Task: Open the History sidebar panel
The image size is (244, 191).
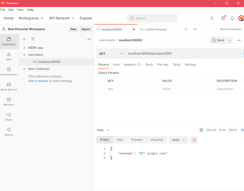Action: [9, 132]
